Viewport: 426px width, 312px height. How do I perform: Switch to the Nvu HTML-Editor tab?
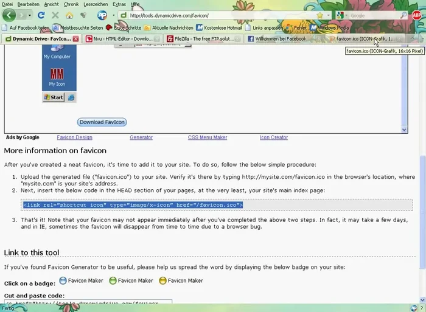point(117,39)
